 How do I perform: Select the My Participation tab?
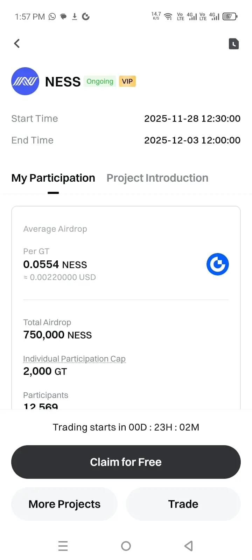pyautogui.click(x=53, y=178)
